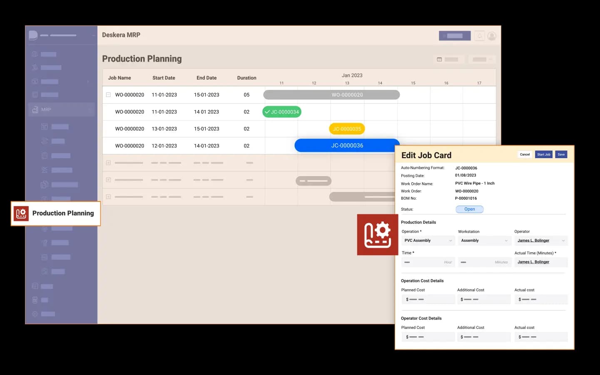Screen dimensions: 600x375
Task: Open the notification bell icon
Action: coord(480,36)
